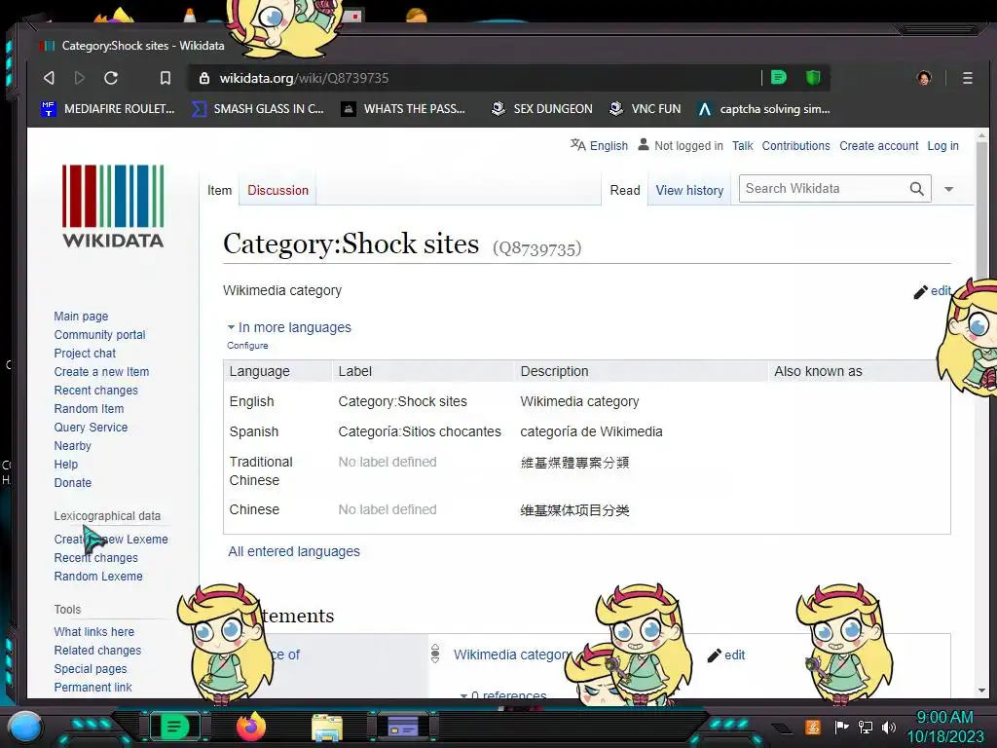Open Random Item
The height and width of the screenshot is (748, 997).
(x=89, y=408)
